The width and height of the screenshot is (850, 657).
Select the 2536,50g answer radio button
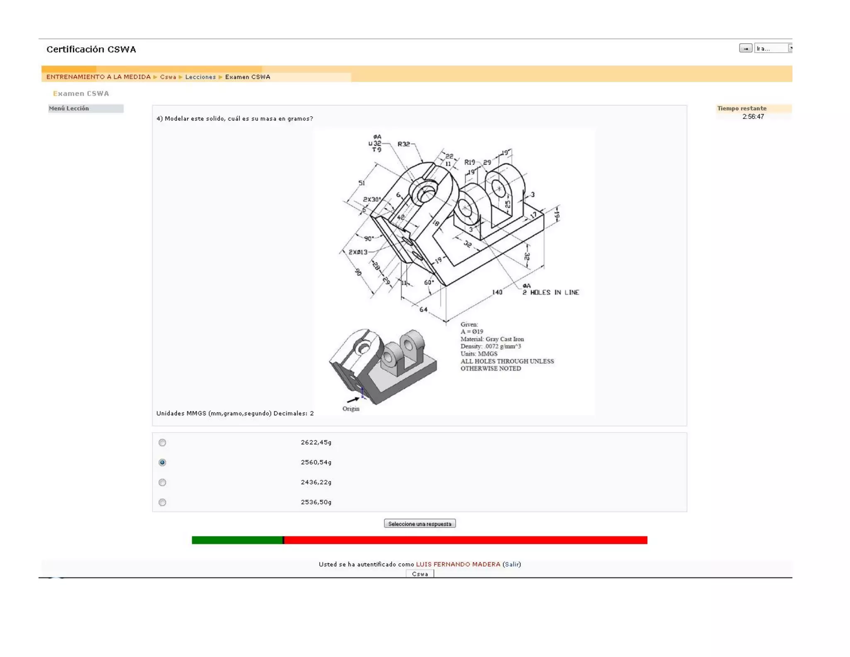click(162, 503)
